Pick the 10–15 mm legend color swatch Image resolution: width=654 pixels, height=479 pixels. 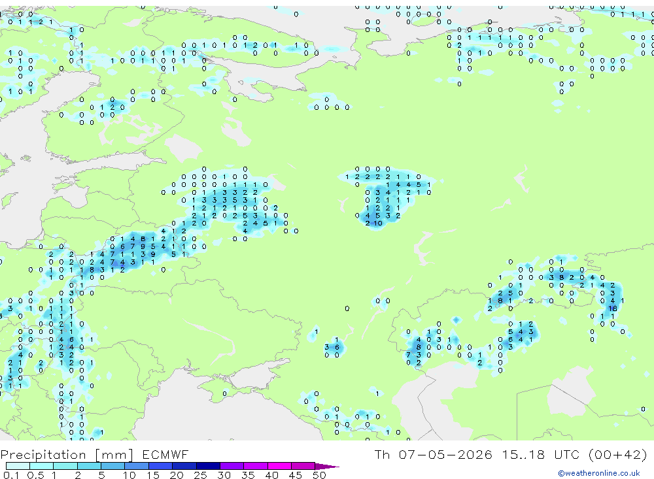coord(137,466)
